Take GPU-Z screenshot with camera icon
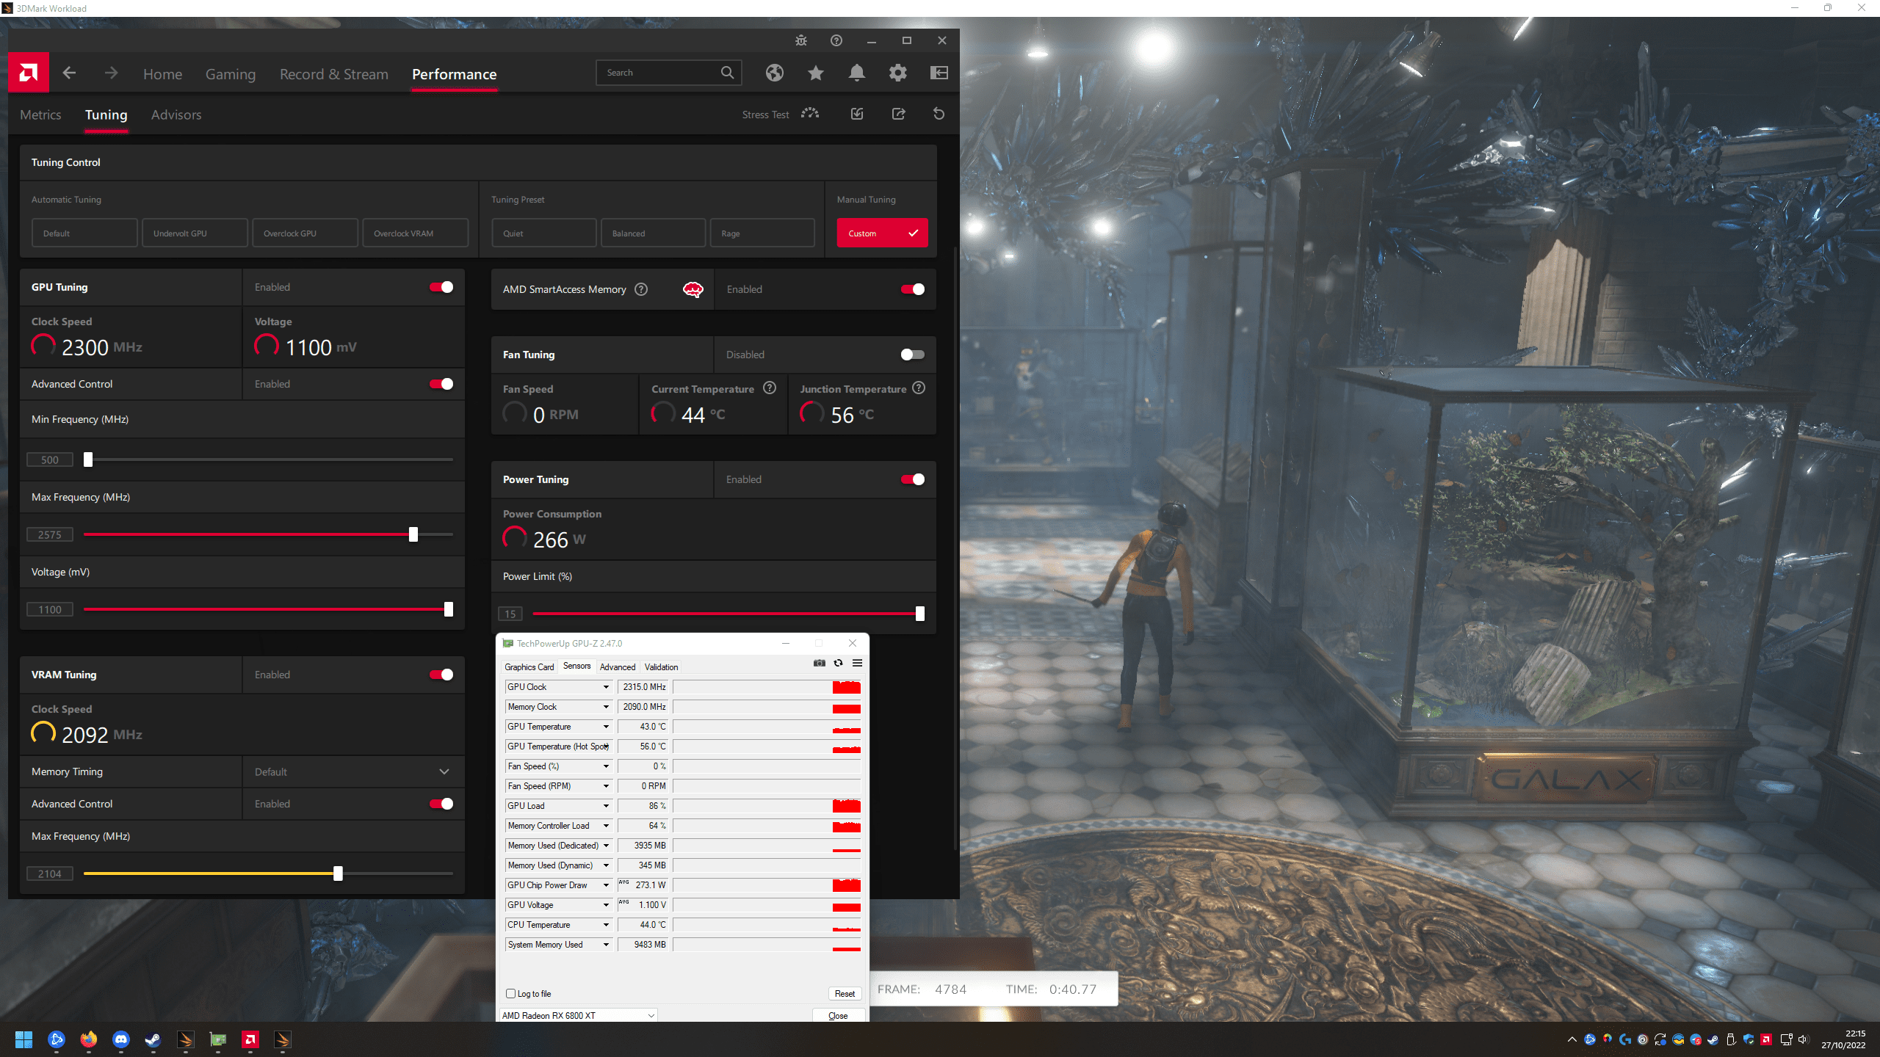1880x1057 pixels. 820,663
